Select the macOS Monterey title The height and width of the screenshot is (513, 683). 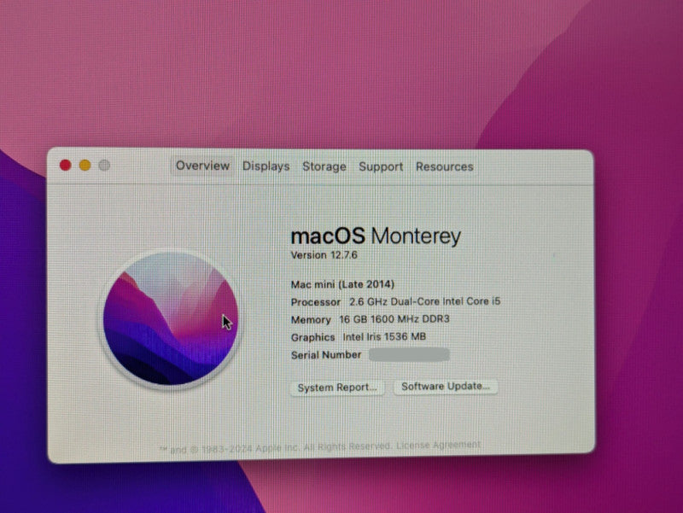376,236
